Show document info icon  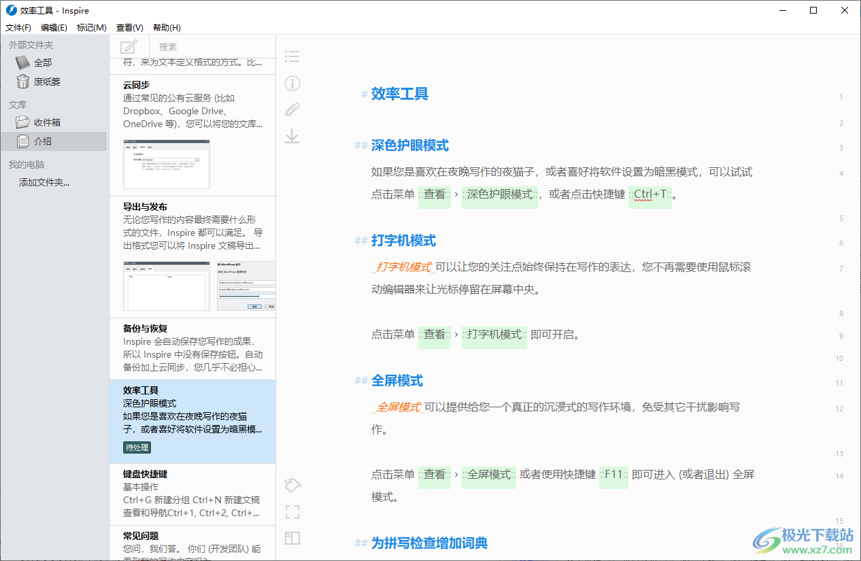coord(292,83)
